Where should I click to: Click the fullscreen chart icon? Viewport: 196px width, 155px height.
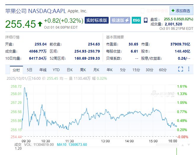[181, 70]
